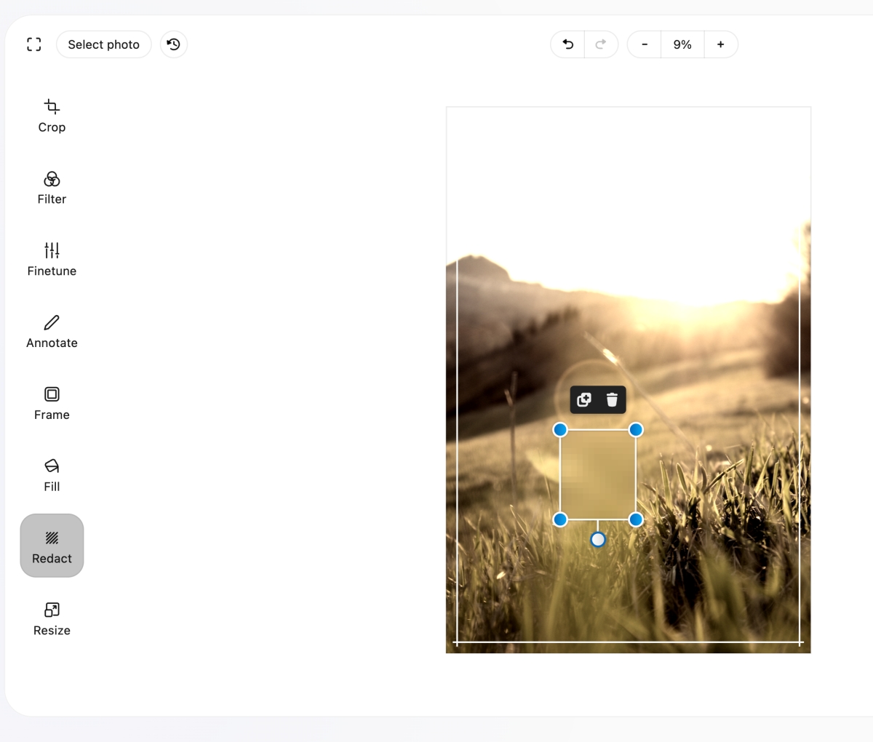
Task: Revert changes with the history icon
Action: tap(173, 44)
